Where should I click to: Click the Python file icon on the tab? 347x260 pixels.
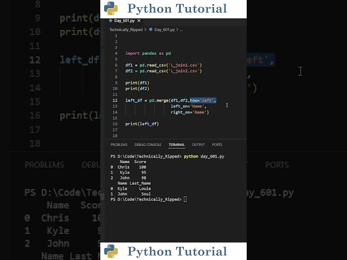tap(111, 21)
